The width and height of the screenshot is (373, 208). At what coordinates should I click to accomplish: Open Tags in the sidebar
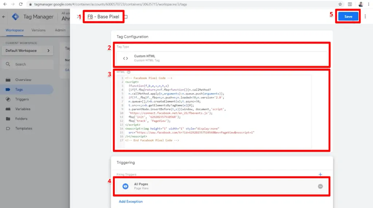[19, 89]
